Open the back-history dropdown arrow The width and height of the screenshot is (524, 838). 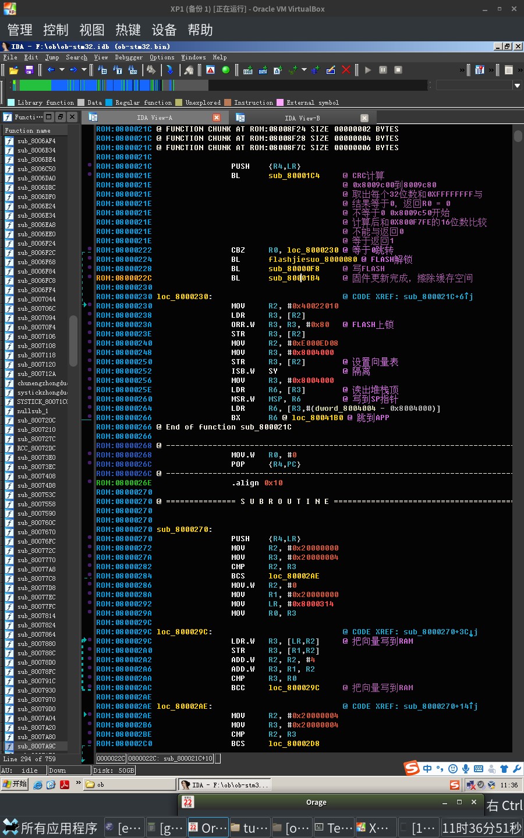point(61,70)
